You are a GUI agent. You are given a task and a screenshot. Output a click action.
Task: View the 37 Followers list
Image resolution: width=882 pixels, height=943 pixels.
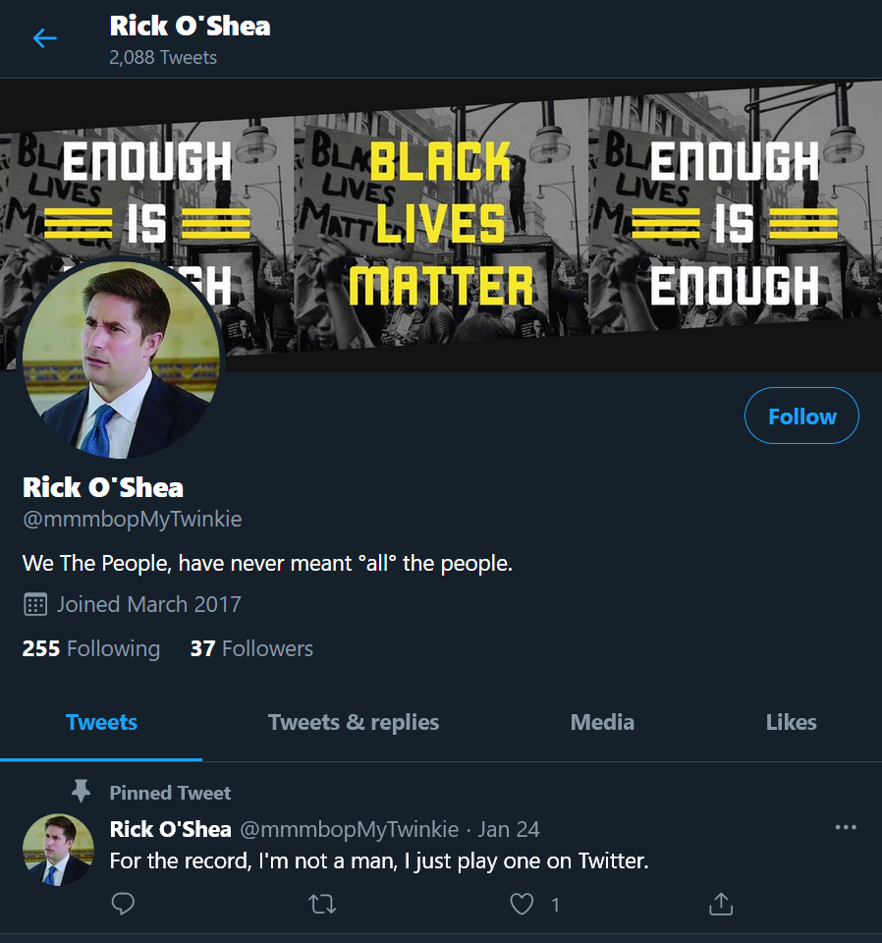tap(251, 648)
